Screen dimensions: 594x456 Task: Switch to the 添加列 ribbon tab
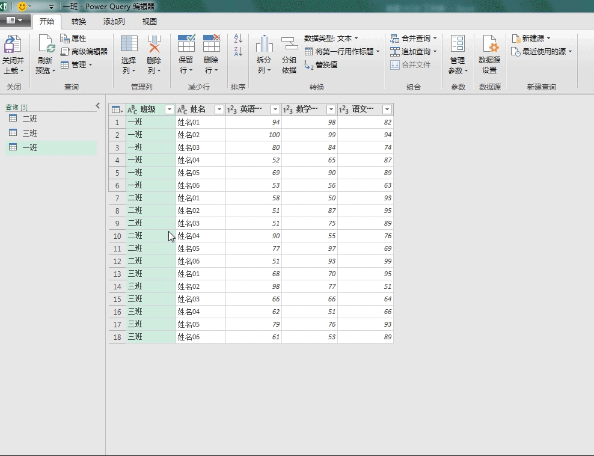(114, 22)
